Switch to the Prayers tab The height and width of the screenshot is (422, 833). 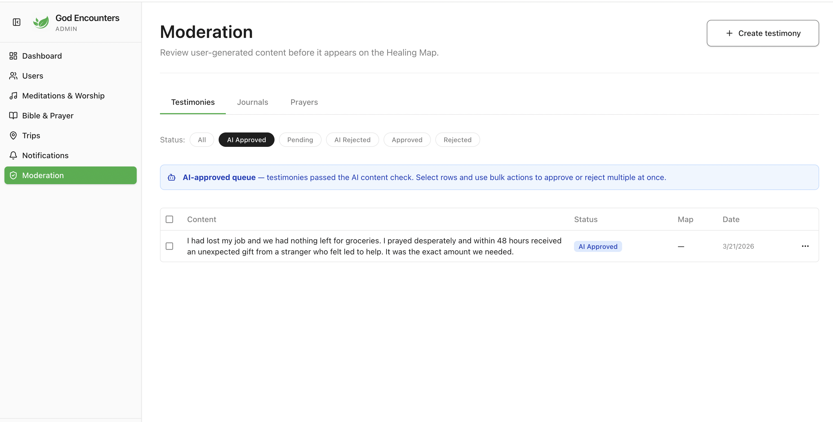tap(304, 102)
